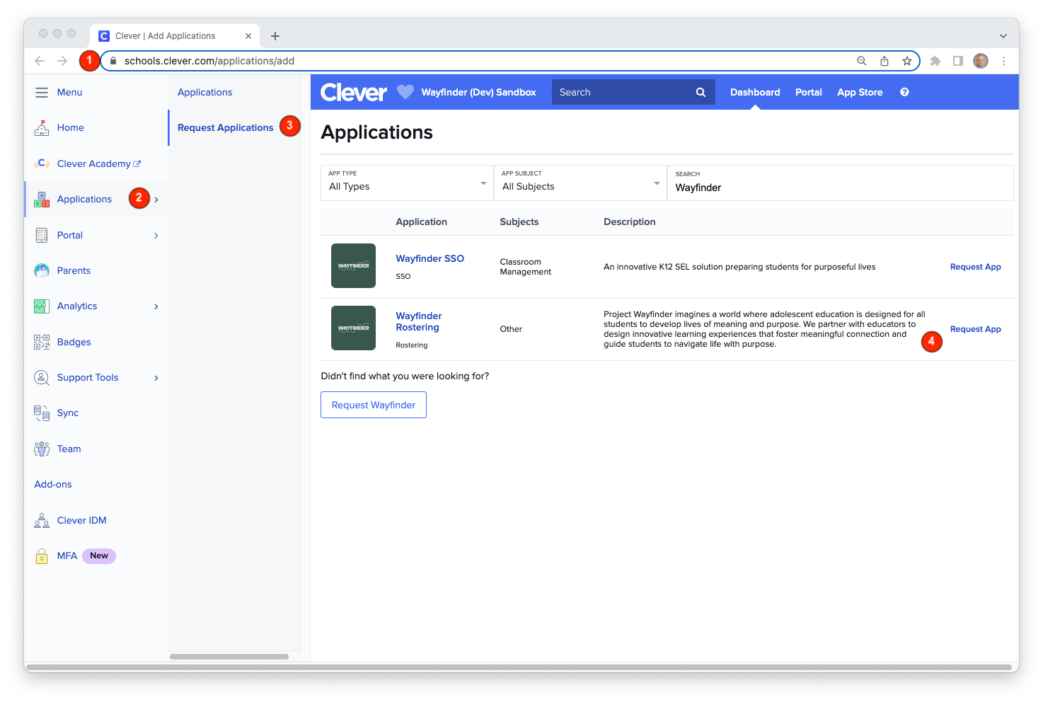Open the hamburger Menu icon
Viewport: 1043px width, 702px height.
[x=41, y=92]
